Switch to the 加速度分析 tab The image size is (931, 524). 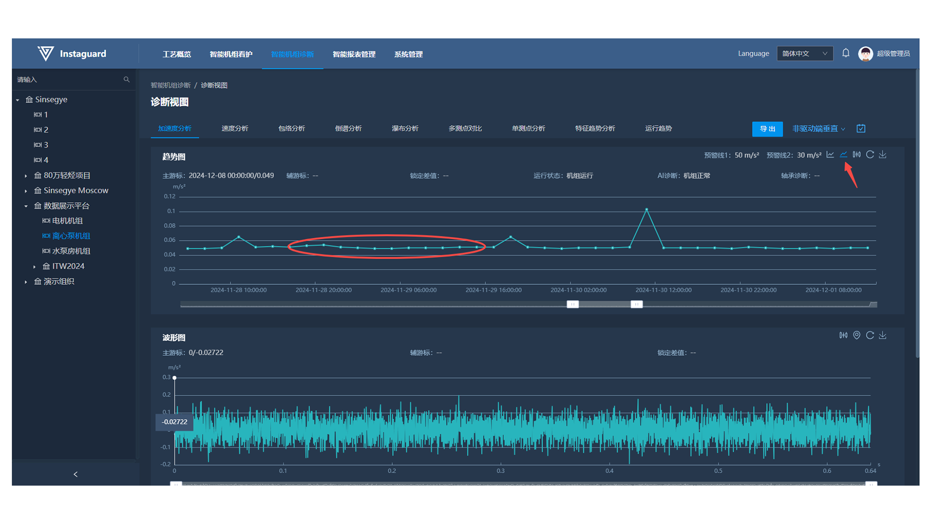coord(175,128)
